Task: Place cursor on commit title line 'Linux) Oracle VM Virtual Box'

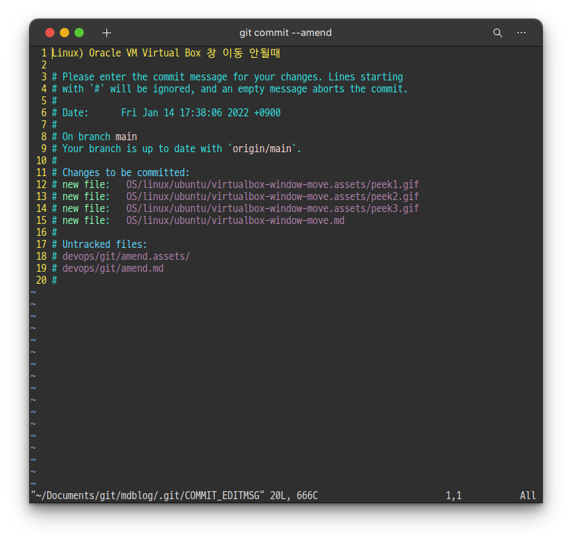Action: pyautogui.click(x=166, y=53)
